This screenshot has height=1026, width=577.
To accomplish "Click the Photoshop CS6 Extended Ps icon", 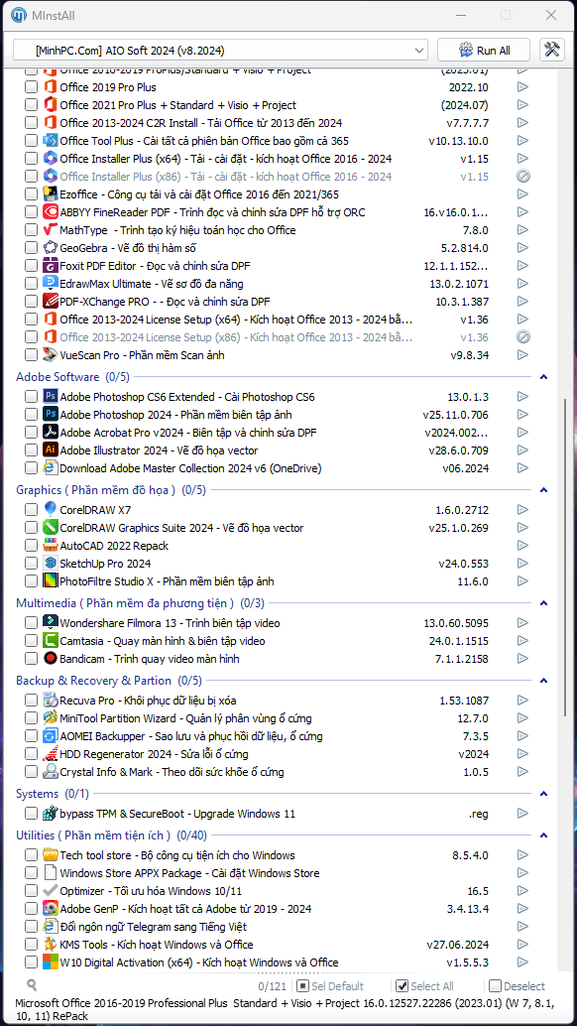I will coord(50,397).
